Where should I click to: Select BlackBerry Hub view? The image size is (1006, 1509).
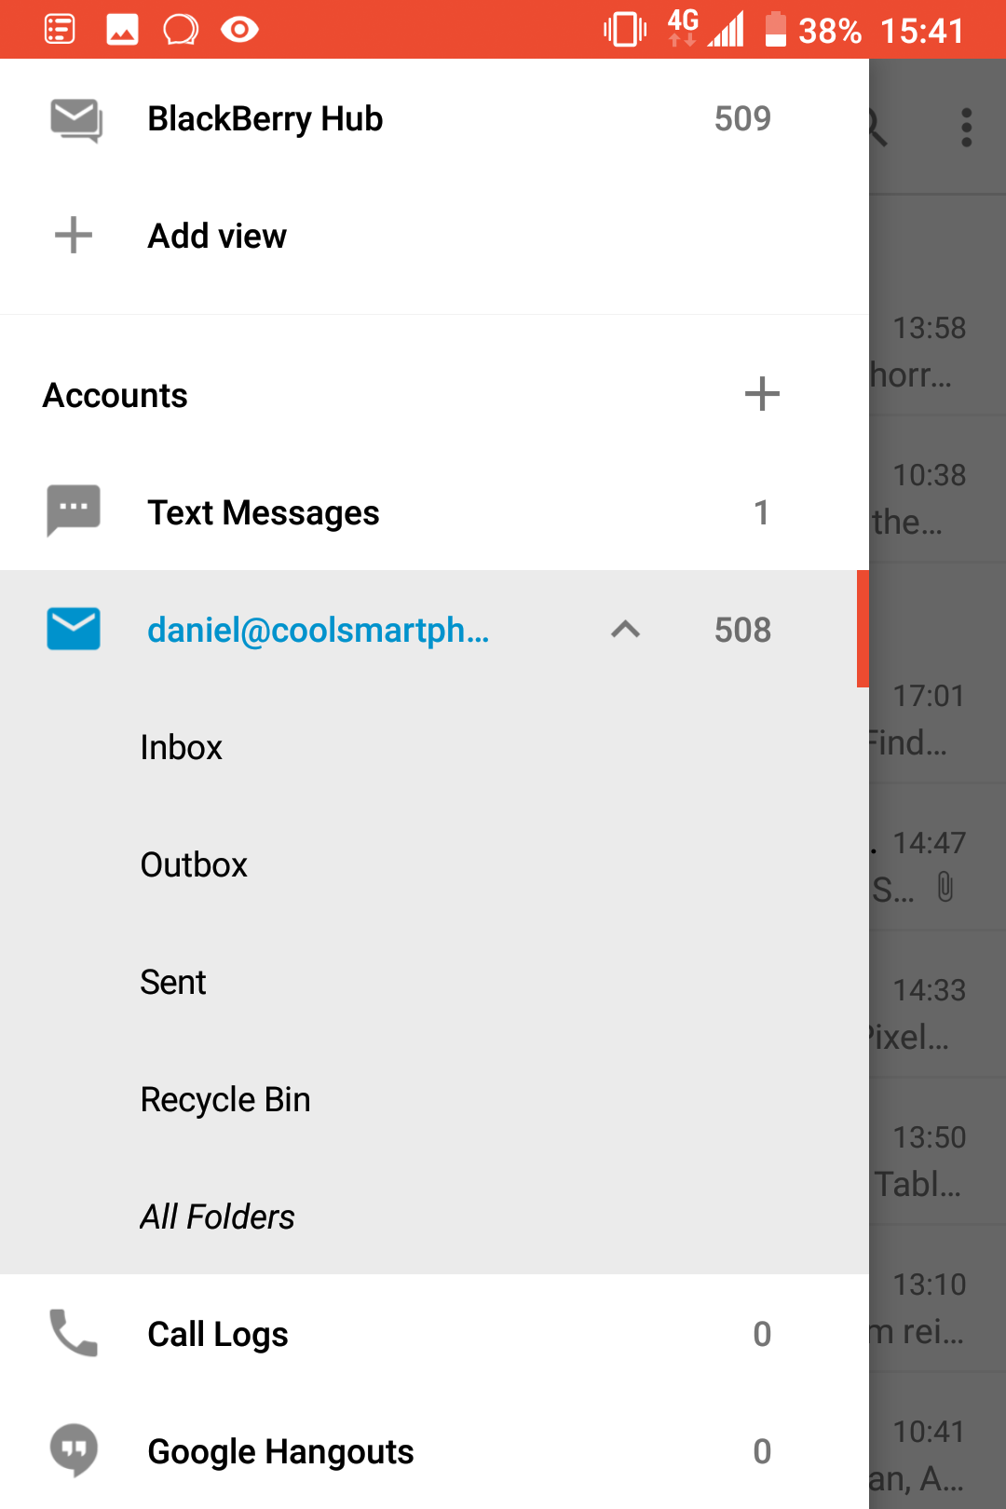coord(434,118)
